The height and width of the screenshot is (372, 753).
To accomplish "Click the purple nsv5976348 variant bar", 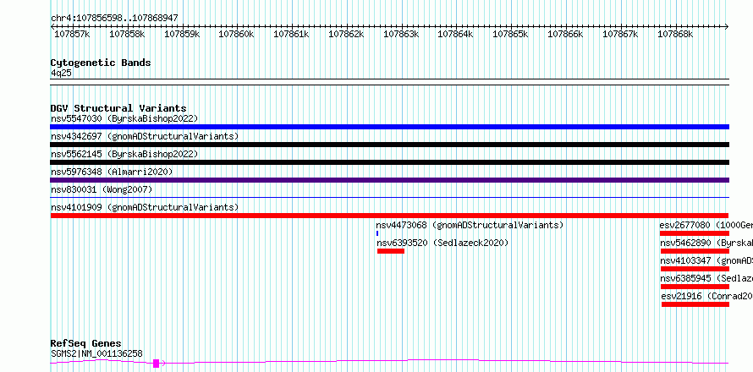I will (389, 180).
